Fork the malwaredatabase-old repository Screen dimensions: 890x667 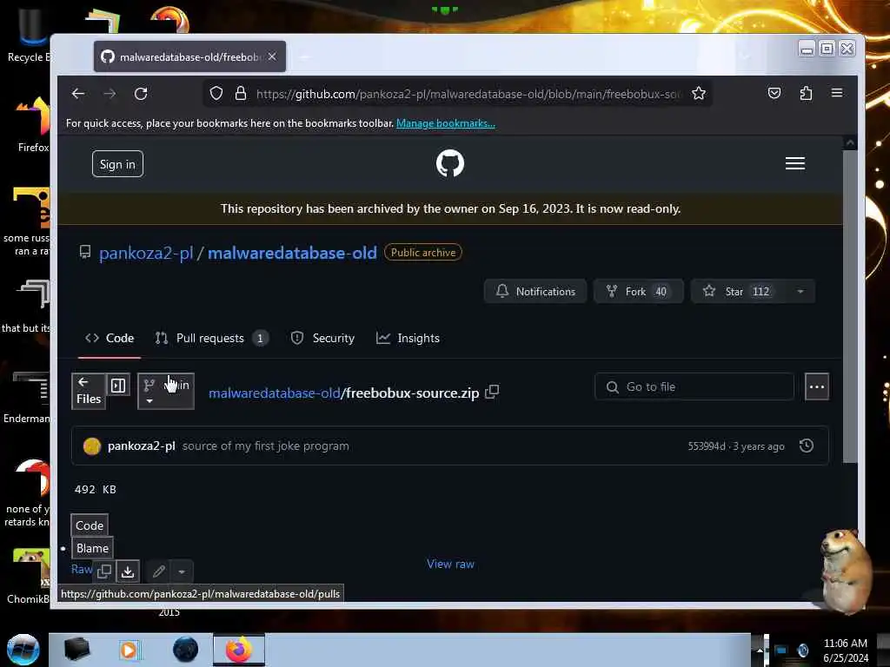point(639,292)
